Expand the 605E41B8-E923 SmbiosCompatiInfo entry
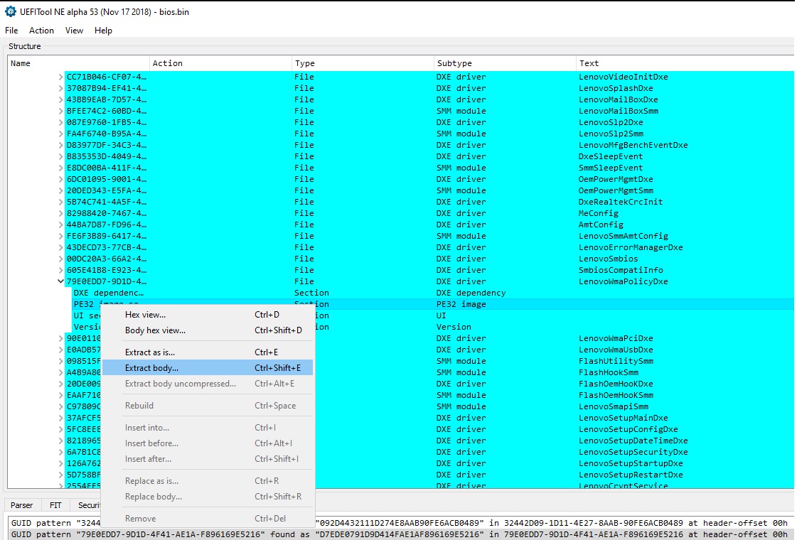797x540 pixels. coord(60,270)
